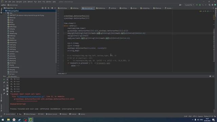Hide Run panel with minus icon
This screenshot has width=217, height=122.
213,76
